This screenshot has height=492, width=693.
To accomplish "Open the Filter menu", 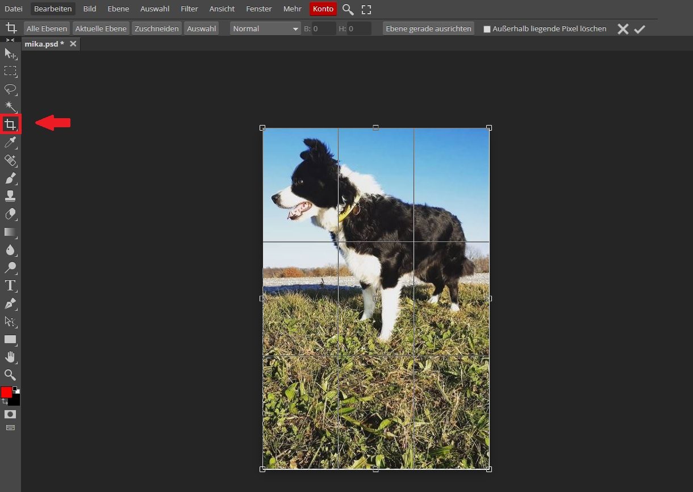I will point(189,9).
